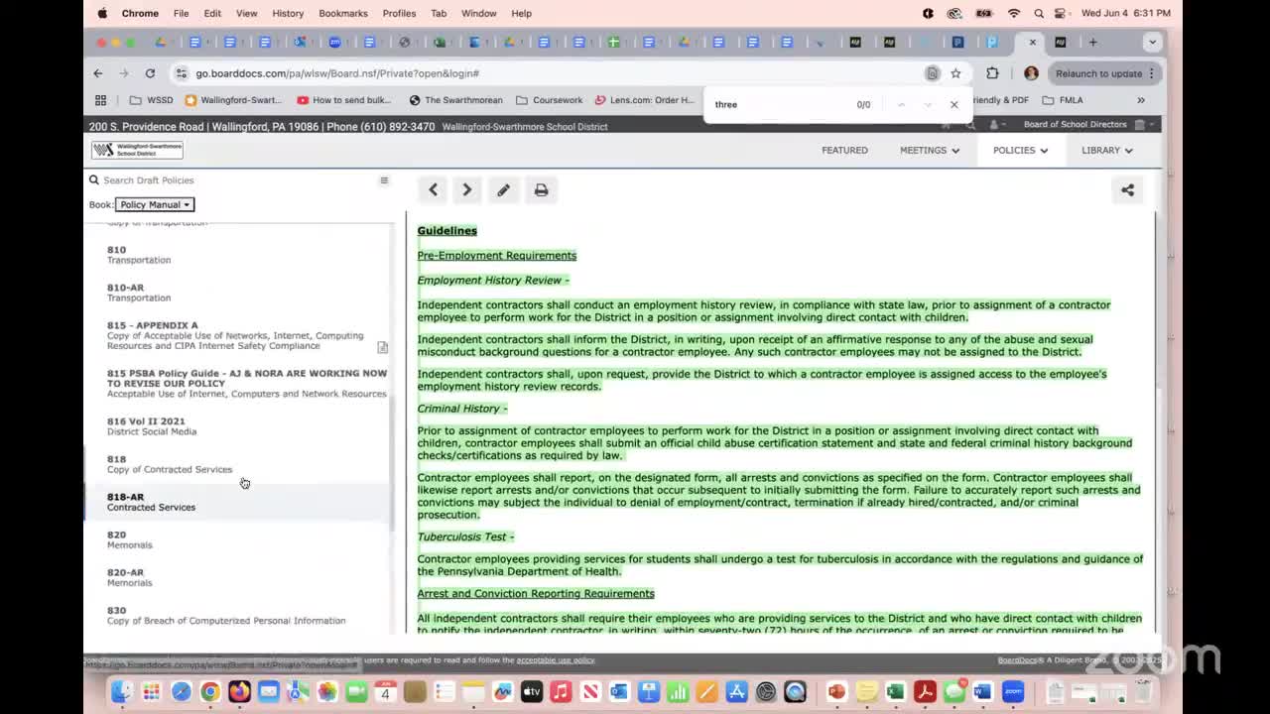Open the FEATURED tab
Screen dimensions: 1270x714
(844, 150)
